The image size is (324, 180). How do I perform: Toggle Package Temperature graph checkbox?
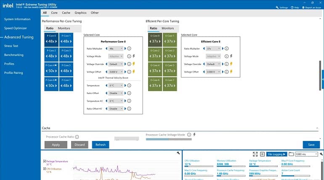45,161
